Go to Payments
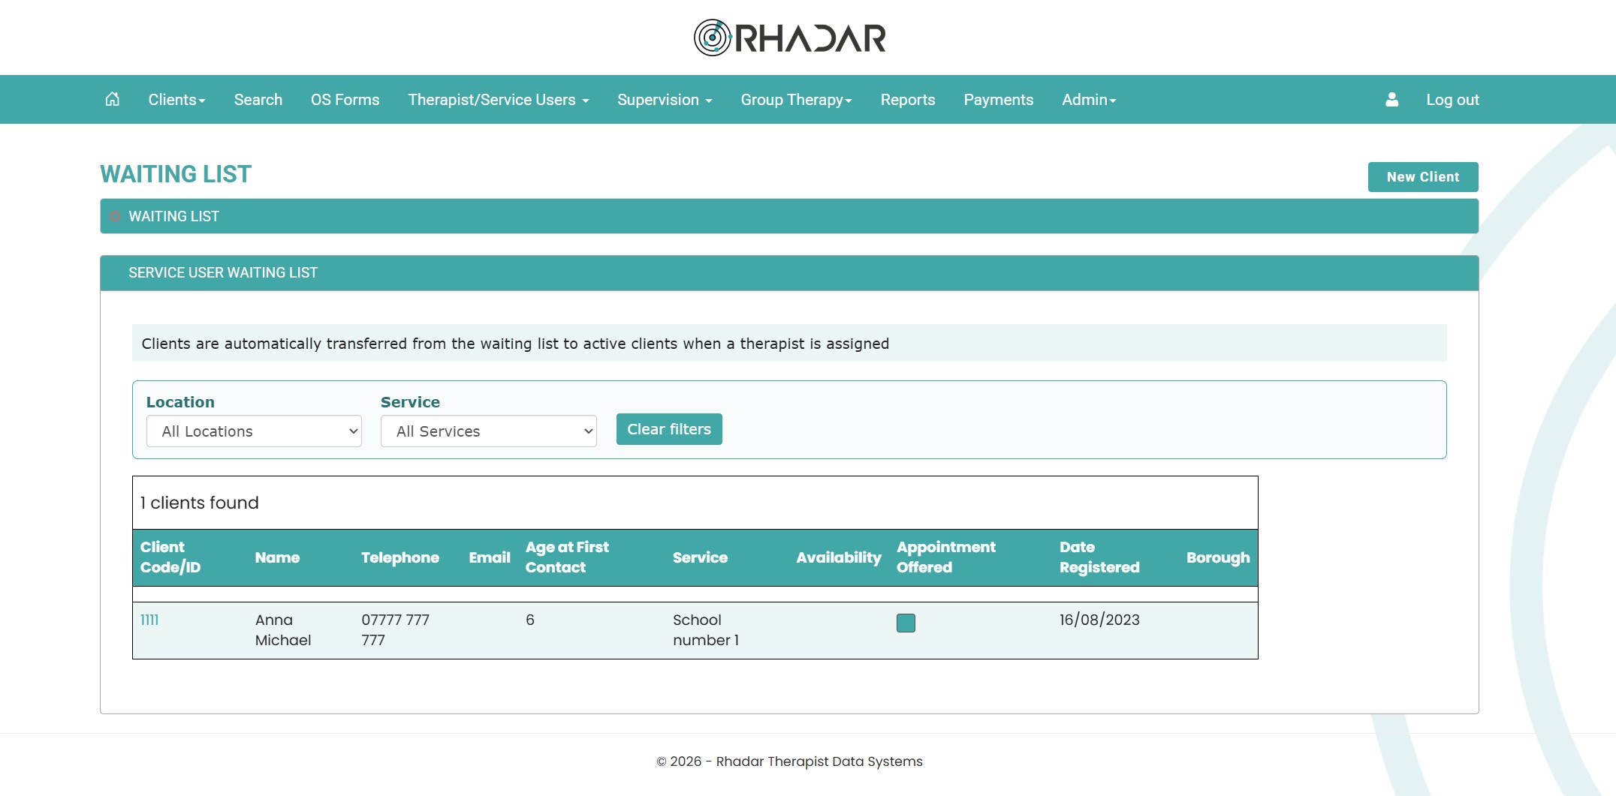This screenshot has width=1616, height=796. click(998, 100)
